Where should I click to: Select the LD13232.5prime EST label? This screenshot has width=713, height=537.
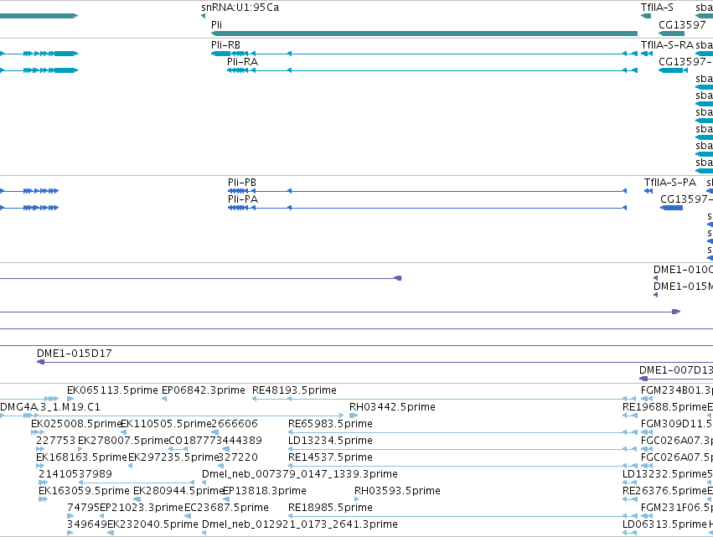pyautogui.click(x=664, y=474)
